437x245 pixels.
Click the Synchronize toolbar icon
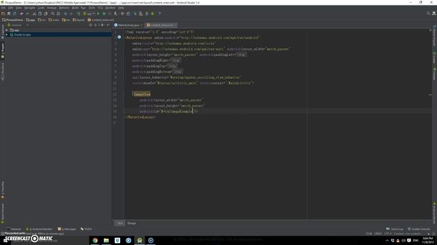pyautogui.click(x=14, y=14)
